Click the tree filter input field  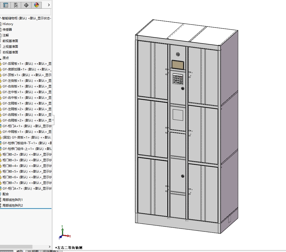(x=25, y=12)
